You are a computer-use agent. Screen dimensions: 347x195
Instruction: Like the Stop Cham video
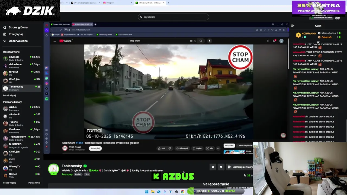click(x=161, y=148)
